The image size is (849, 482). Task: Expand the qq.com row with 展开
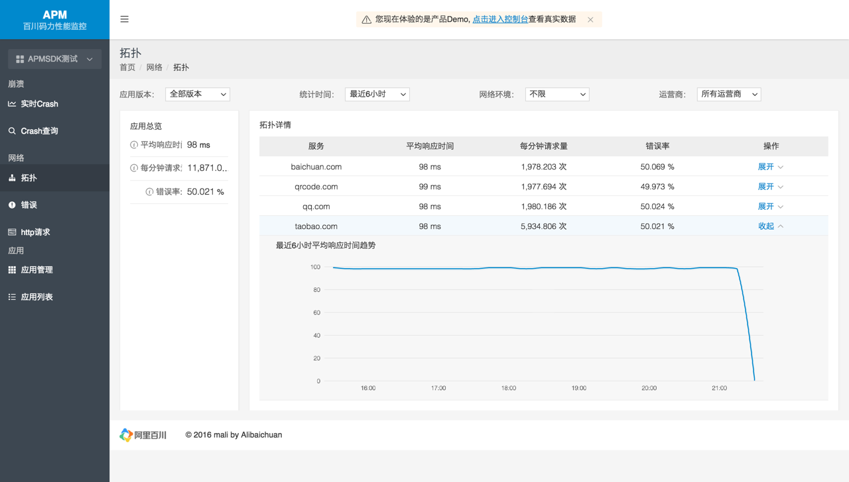(771, 207)
